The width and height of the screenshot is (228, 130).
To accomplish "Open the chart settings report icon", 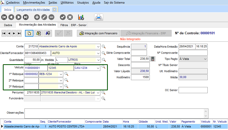I will pos(81,17).
